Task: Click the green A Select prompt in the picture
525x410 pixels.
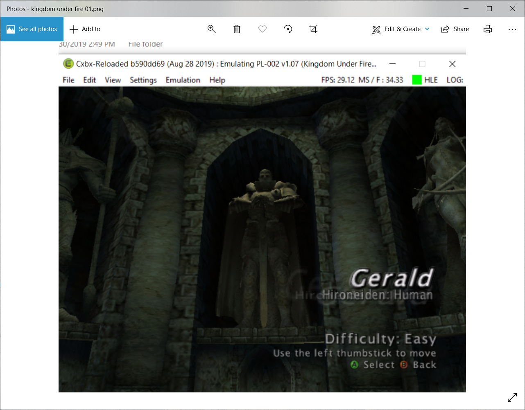Action: tap(373, 365)
